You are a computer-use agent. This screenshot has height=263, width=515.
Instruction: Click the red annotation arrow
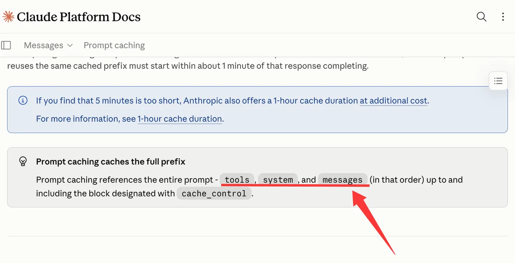click(x=374, y=222)
